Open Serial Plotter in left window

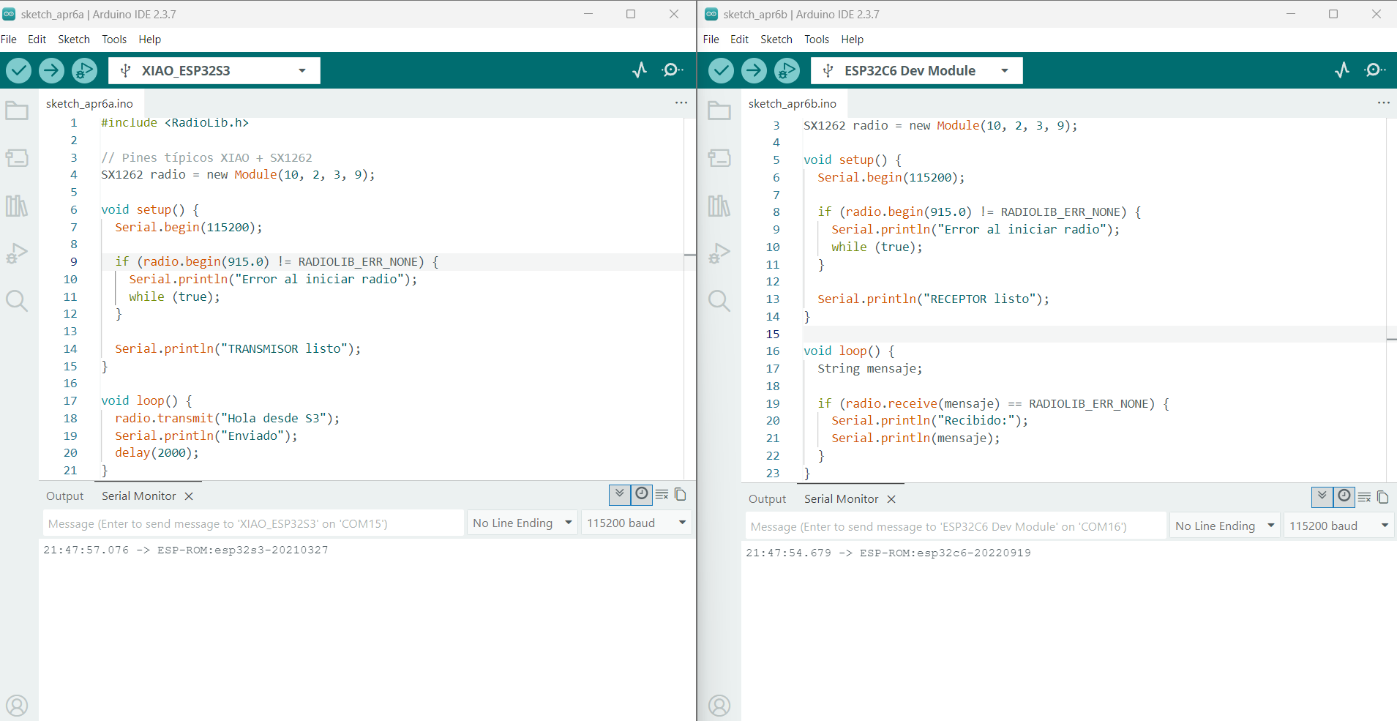(640, 70)
